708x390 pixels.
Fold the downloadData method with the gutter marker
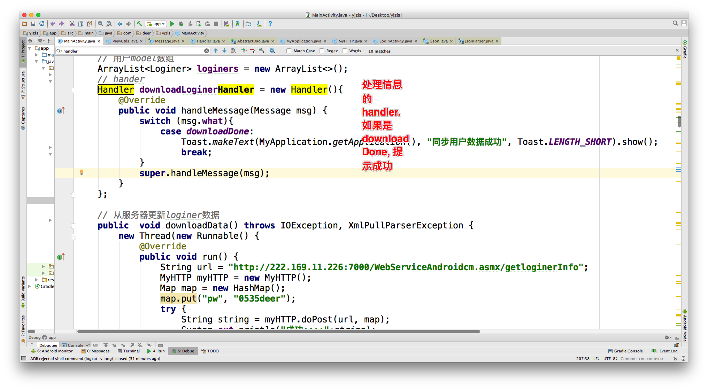coord(74,226)
